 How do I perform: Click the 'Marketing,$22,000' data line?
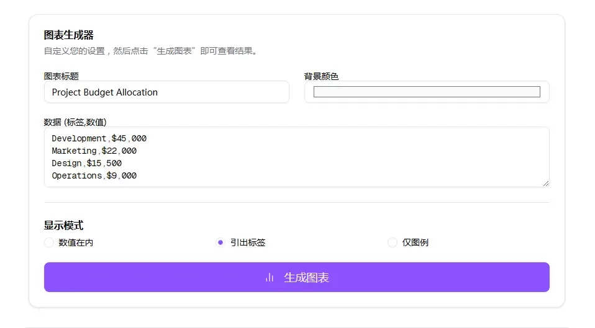point(94,151)
